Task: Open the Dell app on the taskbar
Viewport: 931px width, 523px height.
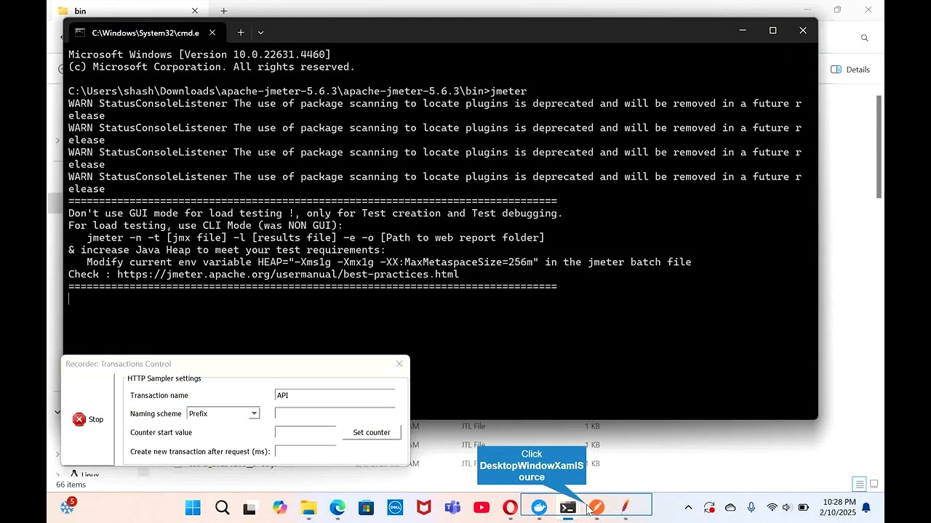Action: (395, 507)
